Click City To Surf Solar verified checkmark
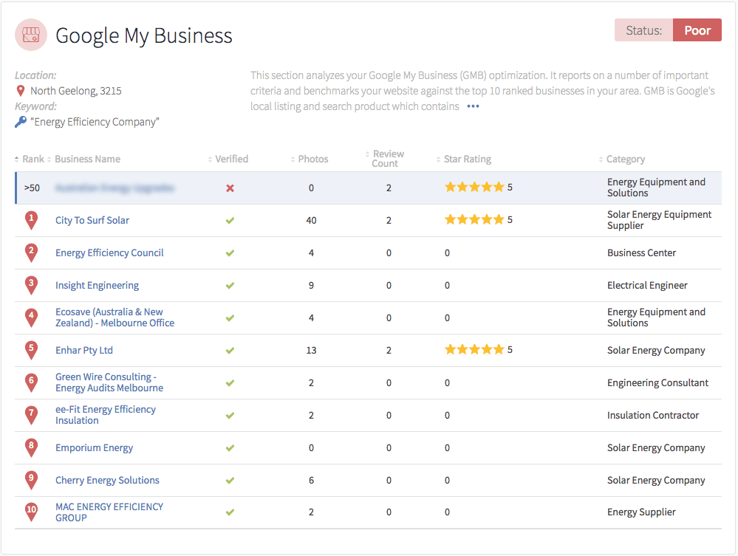Viewport: 738px width, 556px height. (x=230, y=220)
